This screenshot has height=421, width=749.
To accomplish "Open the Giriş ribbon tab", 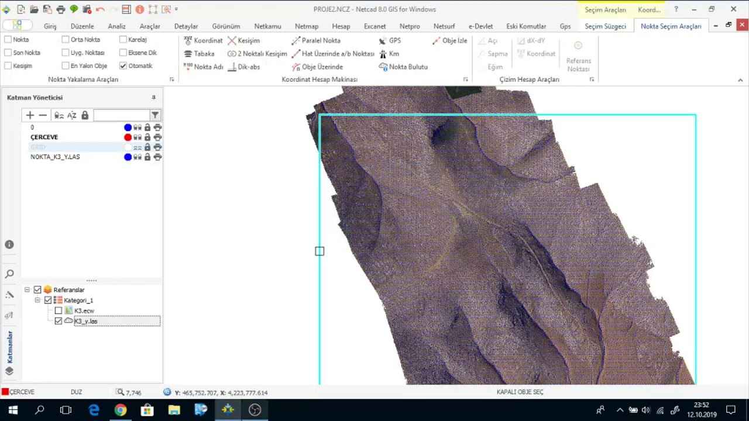I will (50, 26).
